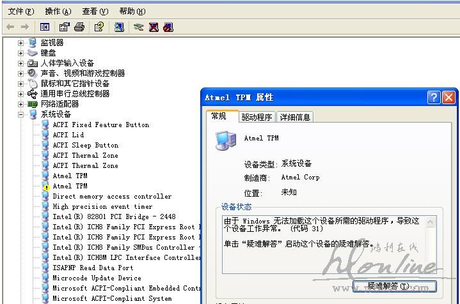
Task: Open the 操作(A) menu
Action: 58,11
